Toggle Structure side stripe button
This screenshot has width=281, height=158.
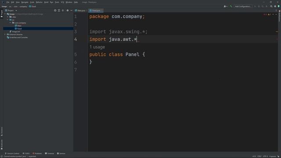coord(2,131)
